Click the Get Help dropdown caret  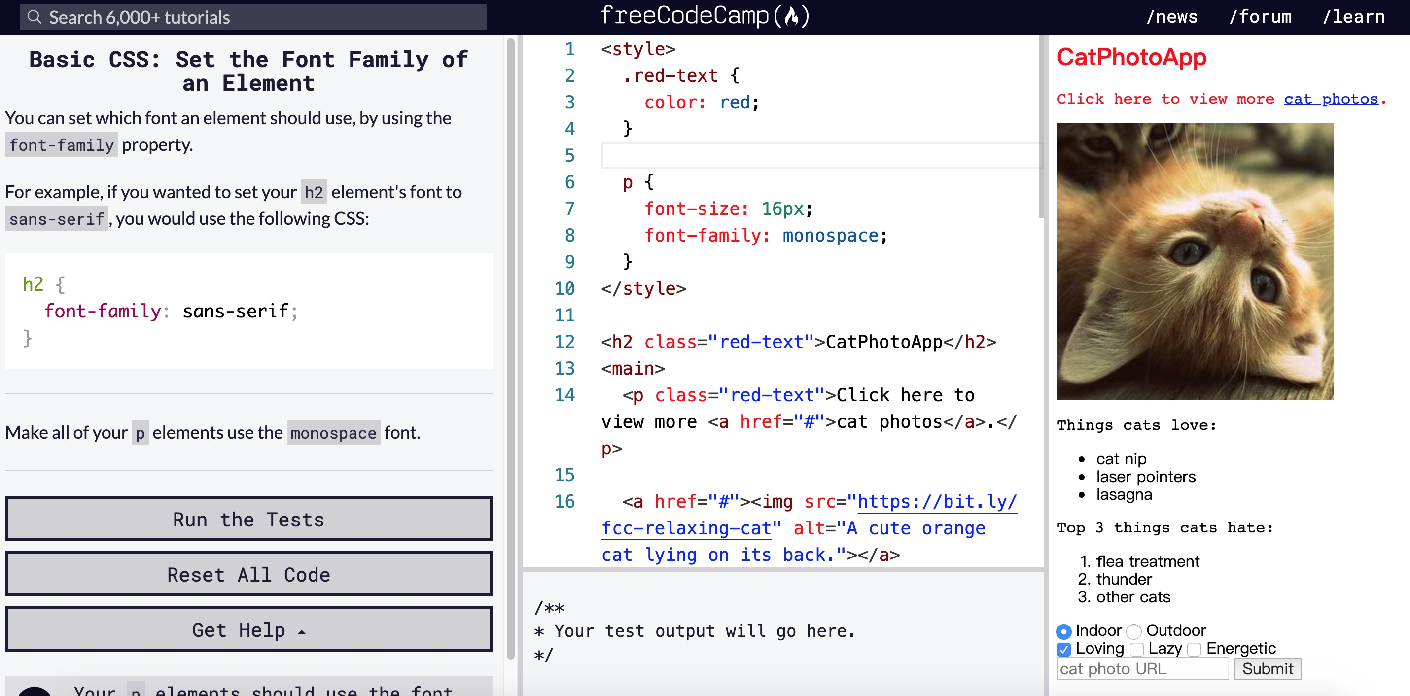[302, 631]
